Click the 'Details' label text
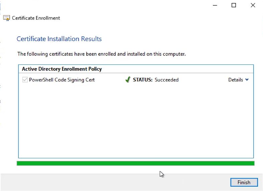This screenshot has height=191, width=263. click(x=236, y=80)
